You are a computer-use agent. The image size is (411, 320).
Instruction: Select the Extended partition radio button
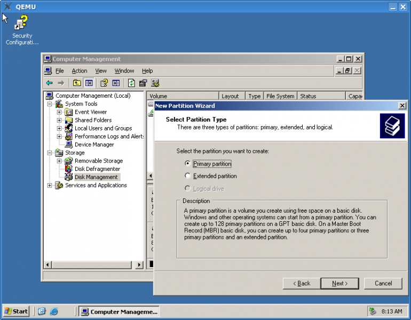(x=187, y=176)
